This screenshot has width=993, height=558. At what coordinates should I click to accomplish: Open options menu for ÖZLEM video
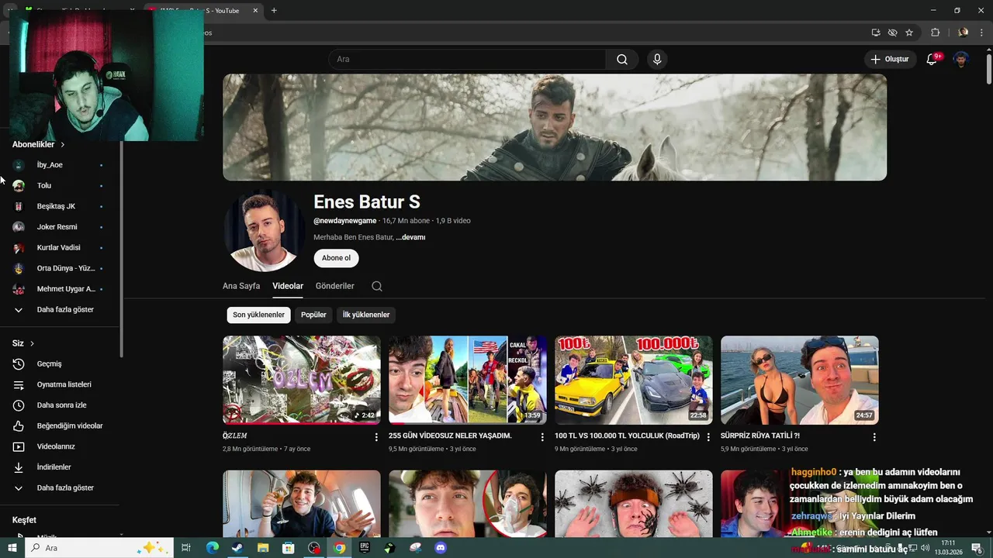(x=376, y=437)
